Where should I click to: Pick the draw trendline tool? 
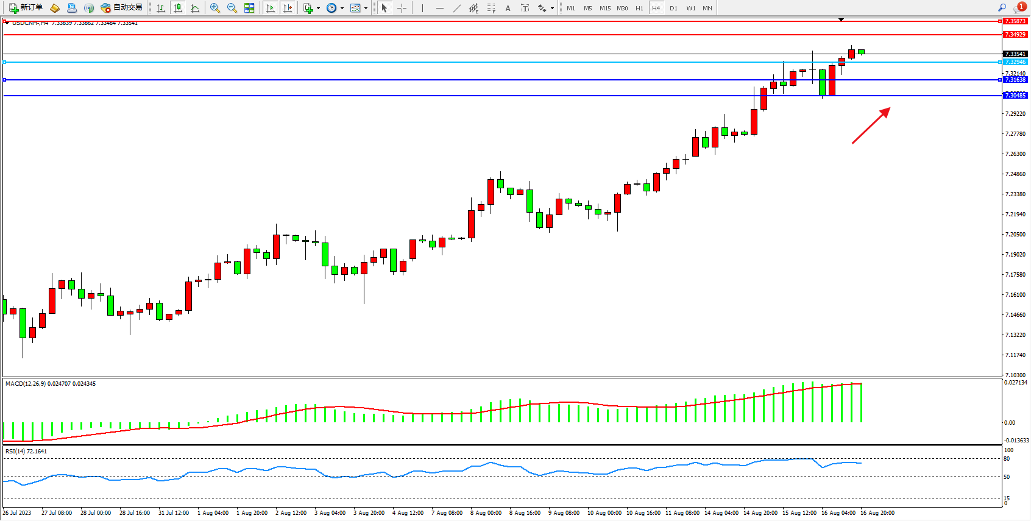(x=457, y=8)
